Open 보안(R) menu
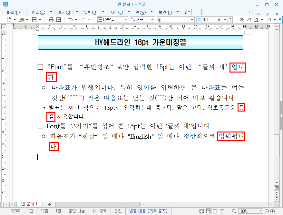283x215 pixels. (165, 12)
